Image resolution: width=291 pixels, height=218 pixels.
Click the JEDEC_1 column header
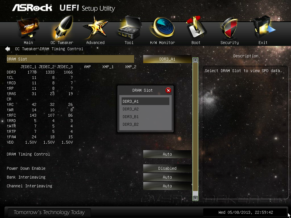pos(28,67)
